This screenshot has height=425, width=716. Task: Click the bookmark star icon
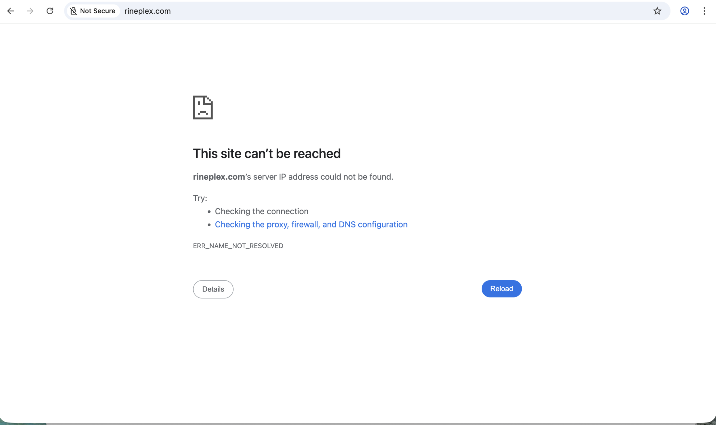pos(657,11)
